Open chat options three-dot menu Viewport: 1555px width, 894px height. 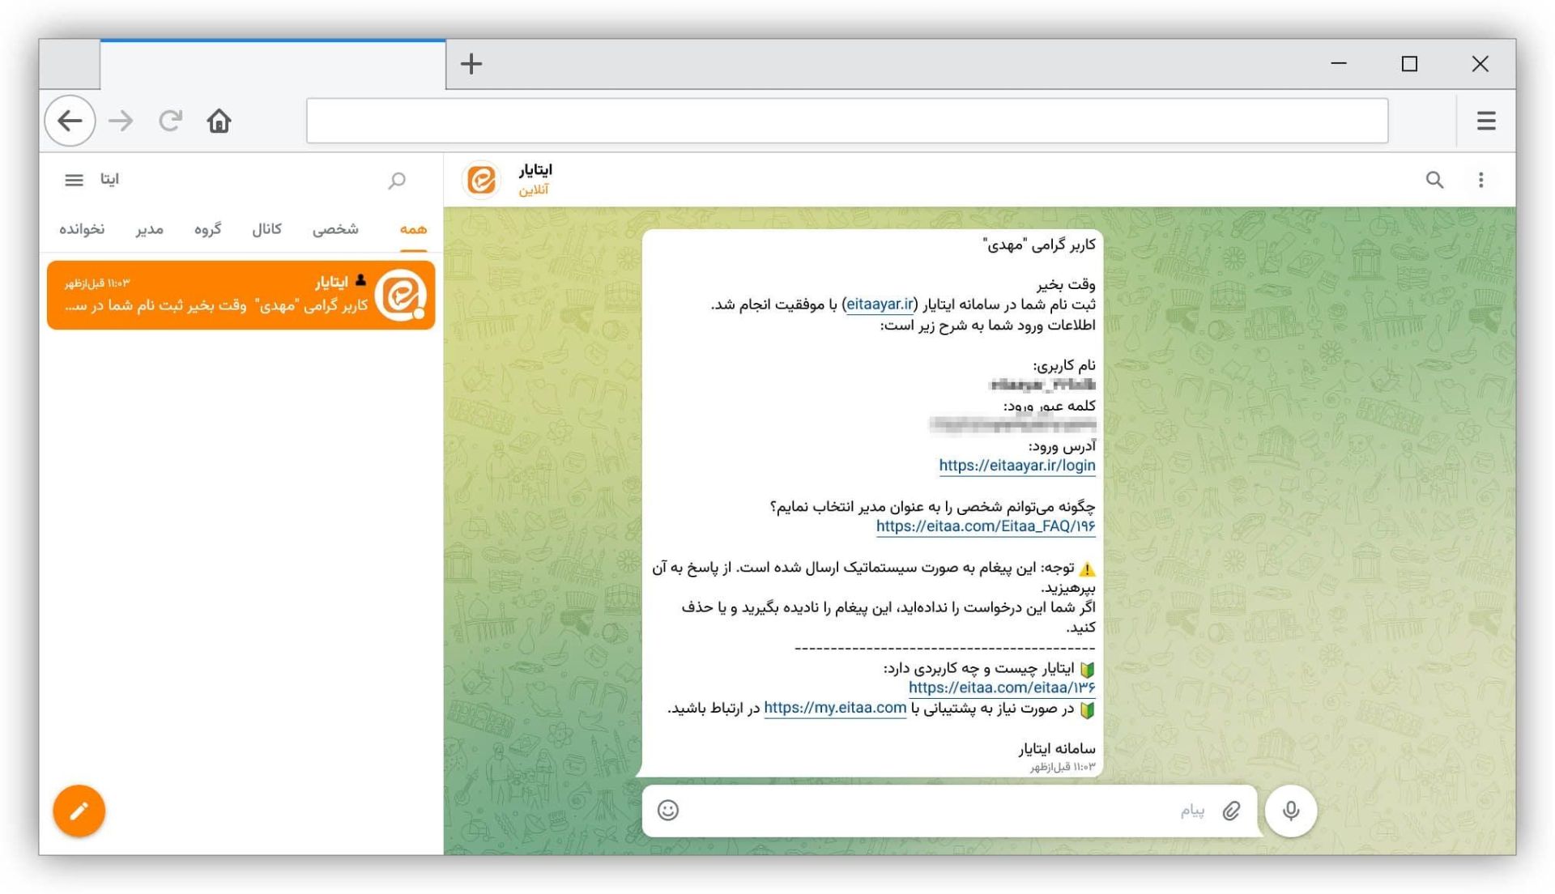point(1481,180)
